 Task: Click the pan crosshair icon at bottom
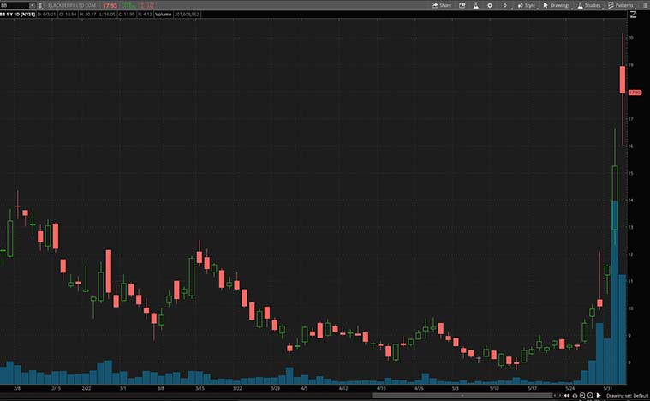coord(575,395)
